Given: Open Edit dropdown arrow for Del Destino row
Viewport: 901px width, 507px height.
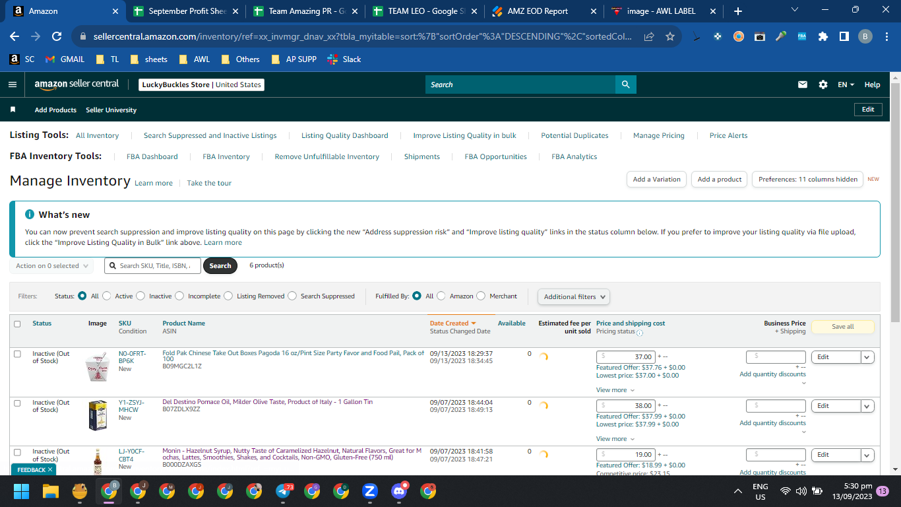Looking at the screenshot, I should (867, 406).
